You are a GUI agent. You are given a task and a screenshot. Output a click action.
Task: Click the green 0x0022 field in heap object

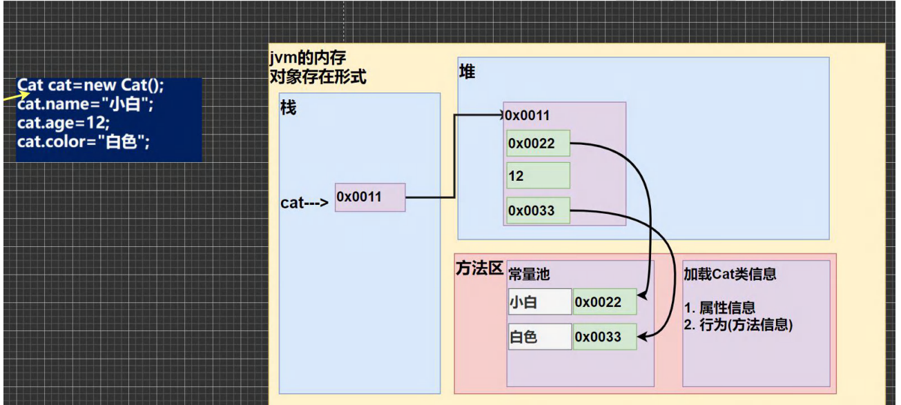click(x=538, y=144)
